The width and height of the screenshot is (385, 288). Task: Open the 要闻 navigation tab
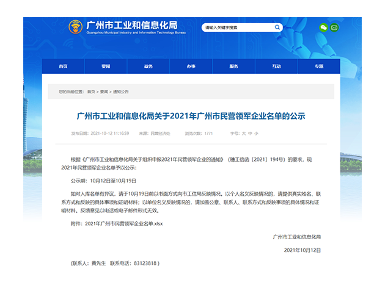click(106, 66)
